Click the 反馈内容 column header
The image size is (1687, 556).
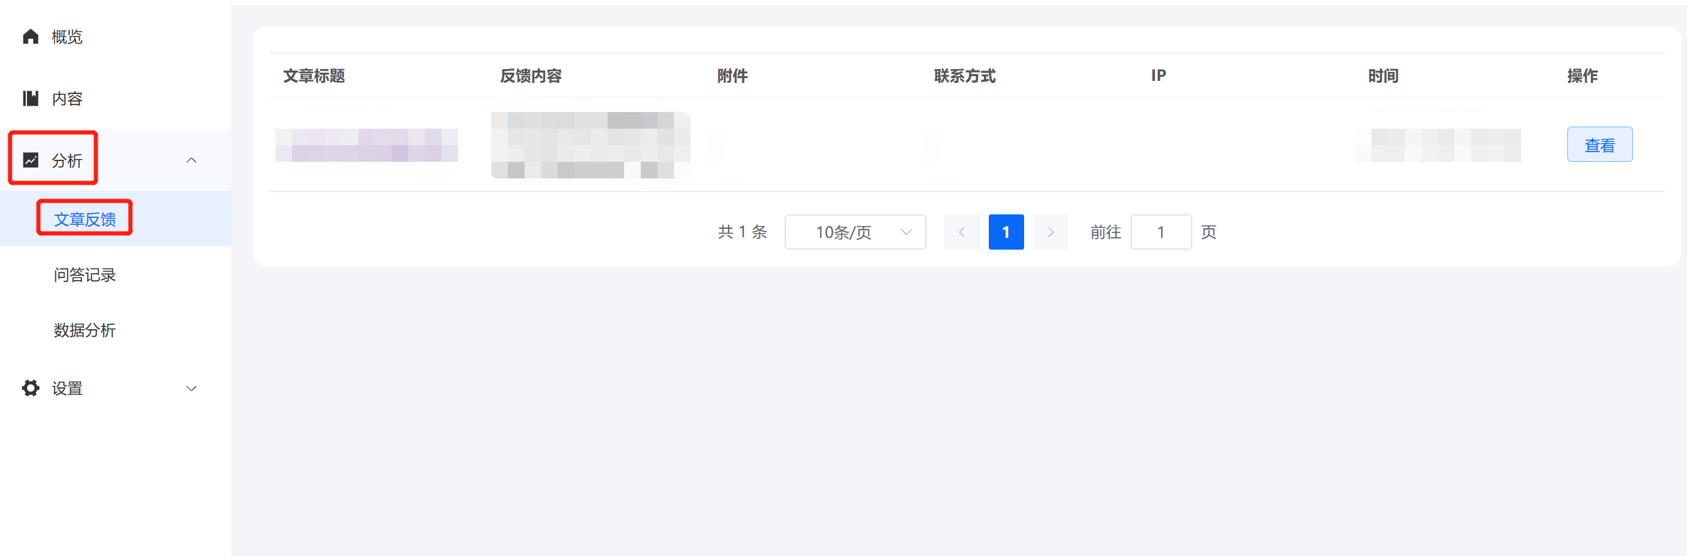pos(531,76)
